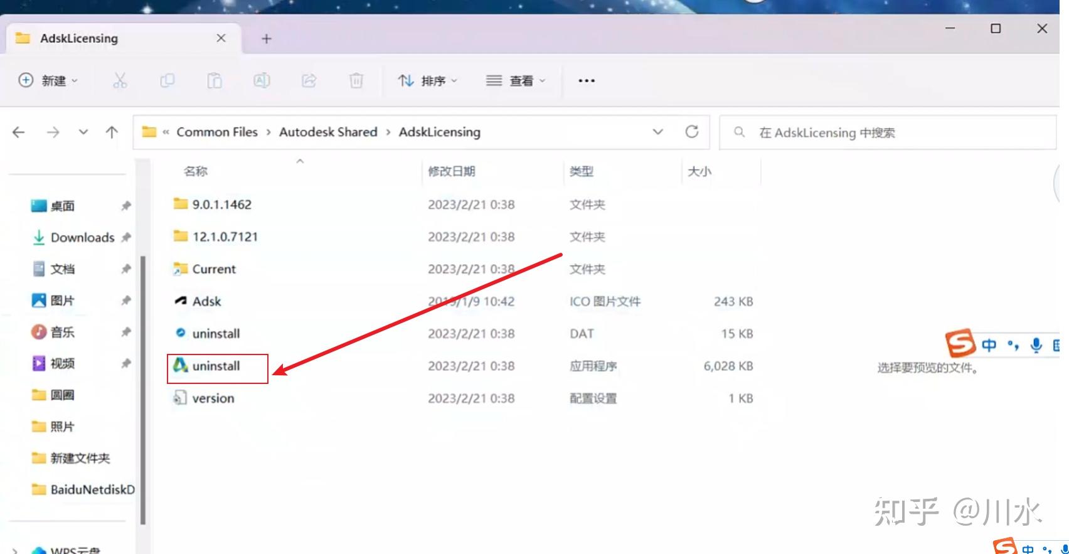
Task: Click 6,028 KB size cell
Action: pyautogui.click(x=728, y=366)
